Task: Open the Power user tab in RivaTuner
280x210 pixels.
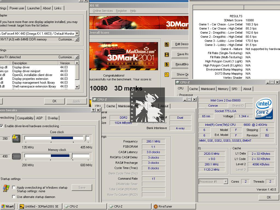Action: pyautogui.click(x=17, y=8)
